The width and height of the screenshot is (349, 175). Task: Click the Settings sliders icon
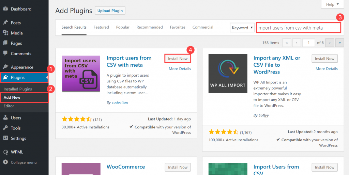tap(5, 138)
